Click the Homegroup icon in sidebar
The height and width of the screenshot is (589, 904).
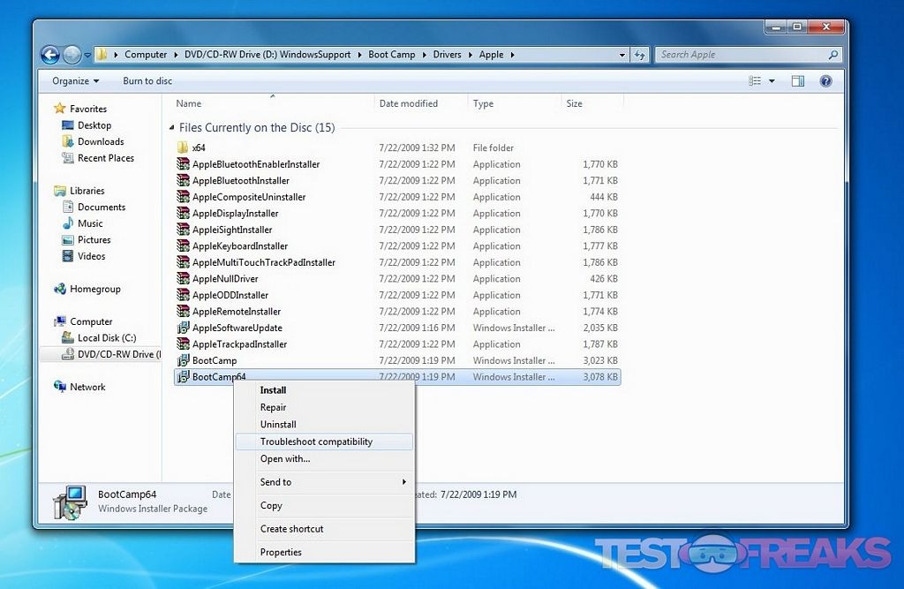pos(60,290)
